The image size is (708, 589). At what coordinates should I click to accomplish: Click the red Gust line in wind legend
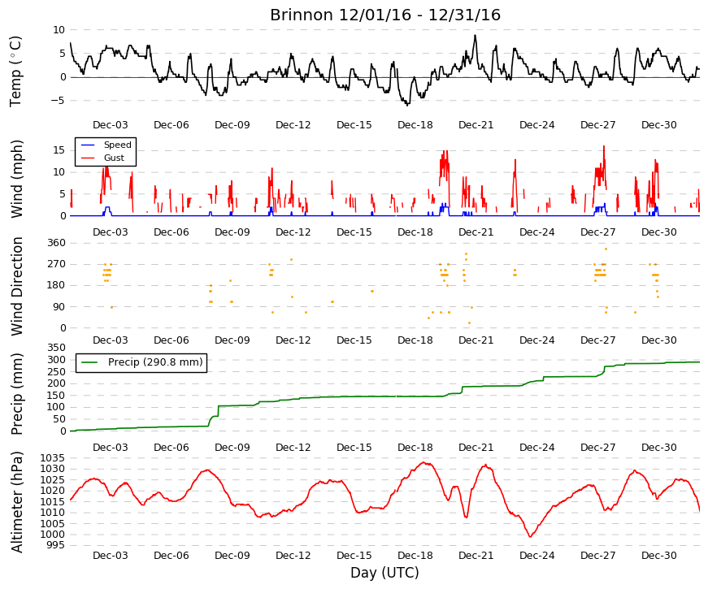pyautogui.click(x=88, y=158)
